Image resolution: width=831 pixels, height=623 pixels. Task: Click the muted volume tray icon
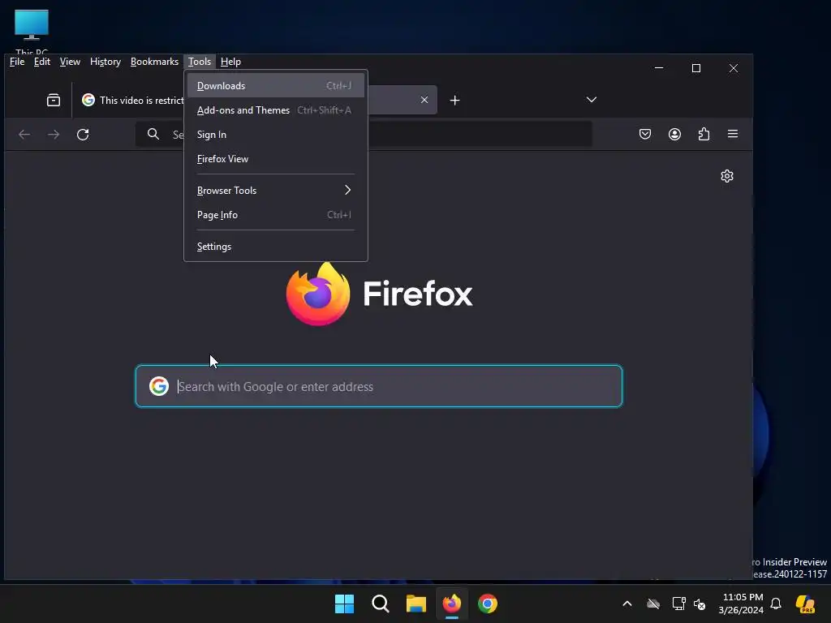pyautogui.click(x=700, y=604)
